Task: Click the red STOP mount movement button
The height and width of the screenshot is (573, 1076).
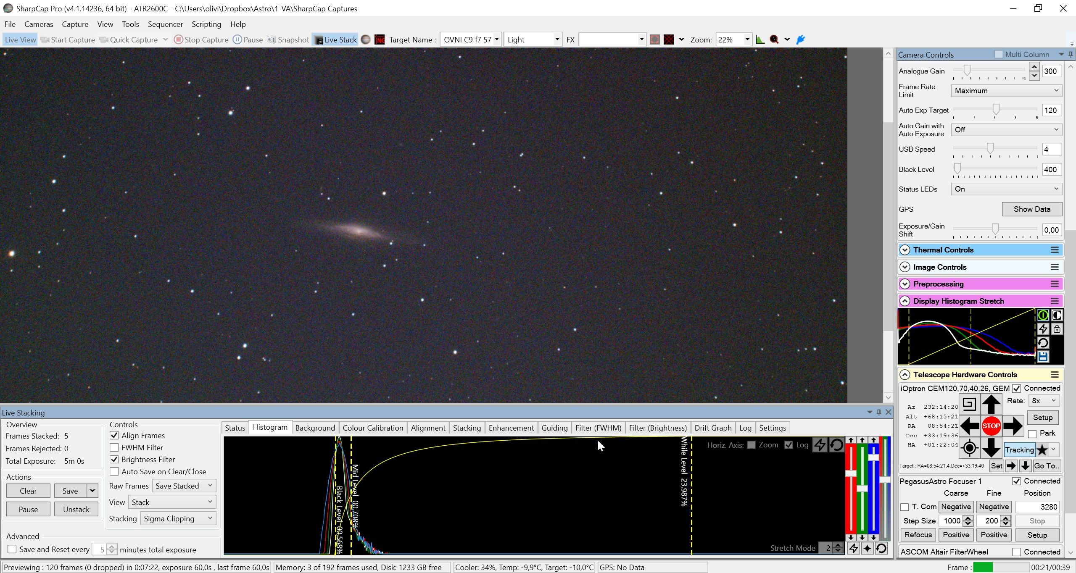Action: (991, 426)
